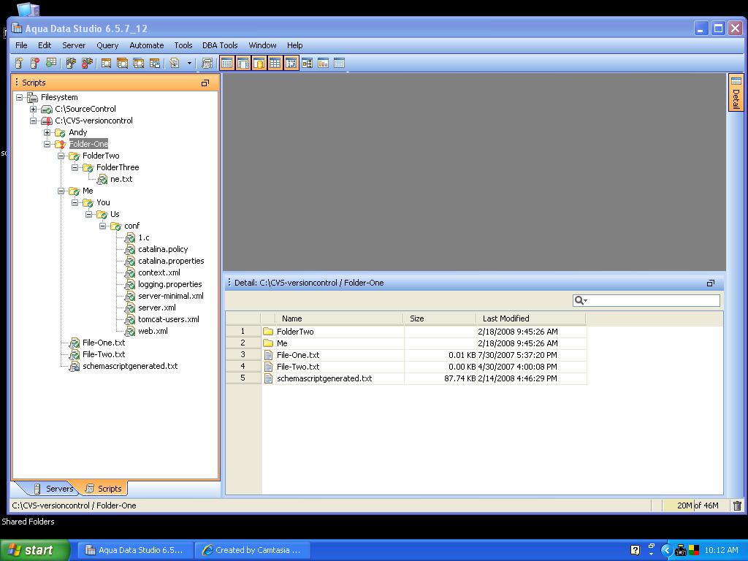Click the stacked windows magnifier toolbar icon
The image size is (748, 561).
tap(122, 63)
